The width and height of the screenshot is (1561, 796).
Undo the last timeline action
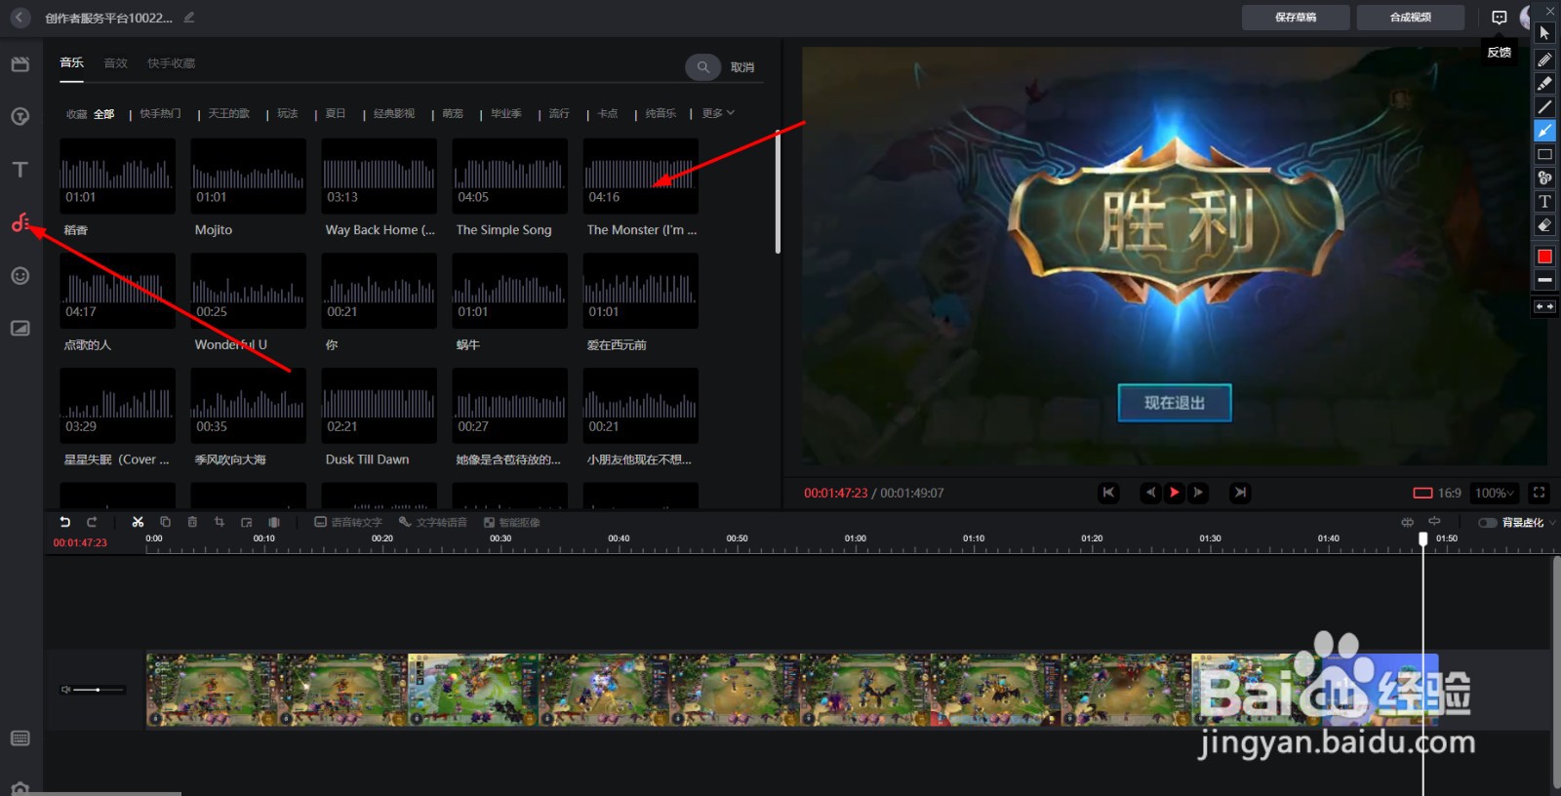click(64, 522)
